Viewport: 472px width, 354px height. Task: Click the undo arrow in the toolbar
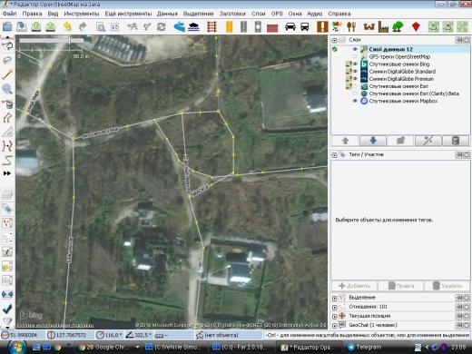click(67, 27)
